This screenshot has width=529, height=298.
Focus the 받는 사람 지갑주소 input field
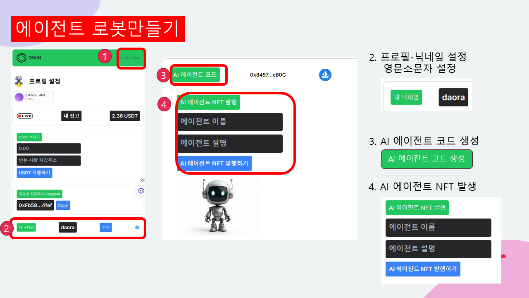[49, 161]
